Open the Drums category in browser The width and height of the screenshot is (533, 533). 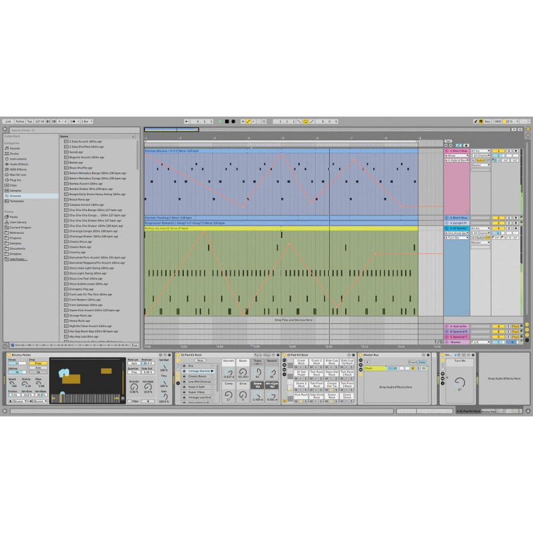15,154
